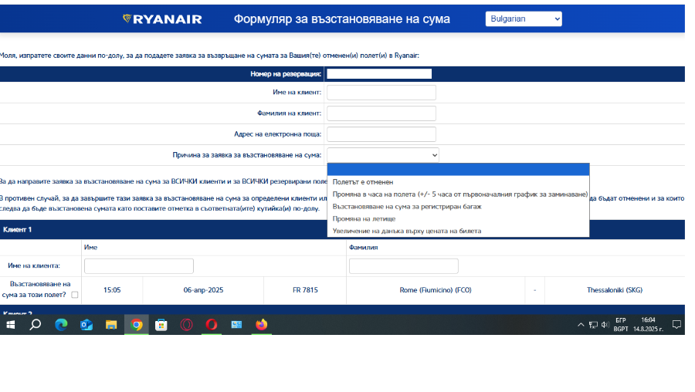Open Outlook from the taskbar
Image resolution: width=695 pixels, height=392 pixels.
tap(86, 325)
